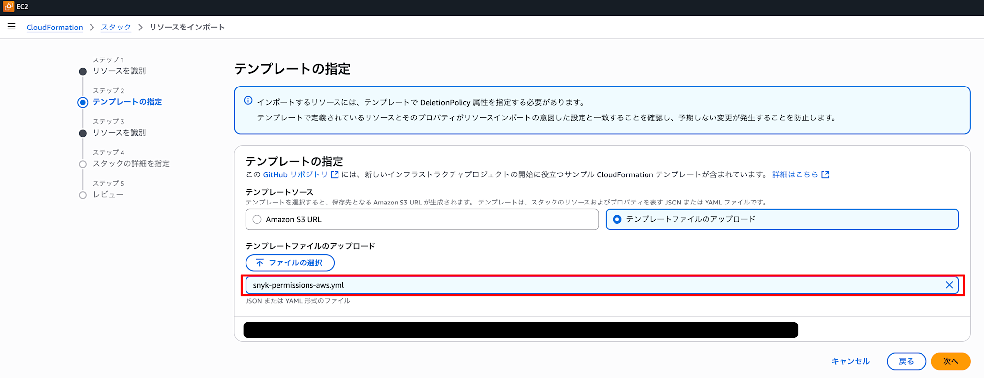The width and height of the screenshot is (984, 378).
Task: Open the hamburger navigation menu
Action: pyautogui.click(x=12, y=27)
